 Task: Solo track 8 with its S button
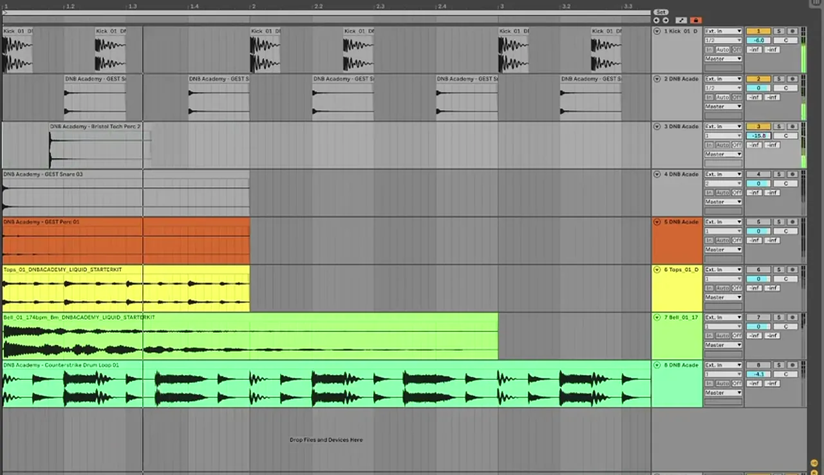(x=779, y=364)
